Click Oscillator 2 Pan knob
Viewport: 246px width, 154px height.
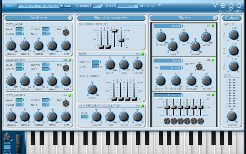pyautogui.click(x=66, y=81)
